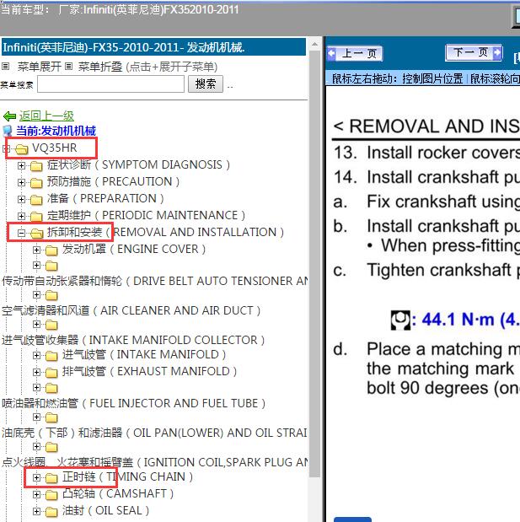The height and width of the screenshot is (522, 520).
Task: Expand the PERIODIC MAINTENANCE node
Action: click(x=21, y=216)
